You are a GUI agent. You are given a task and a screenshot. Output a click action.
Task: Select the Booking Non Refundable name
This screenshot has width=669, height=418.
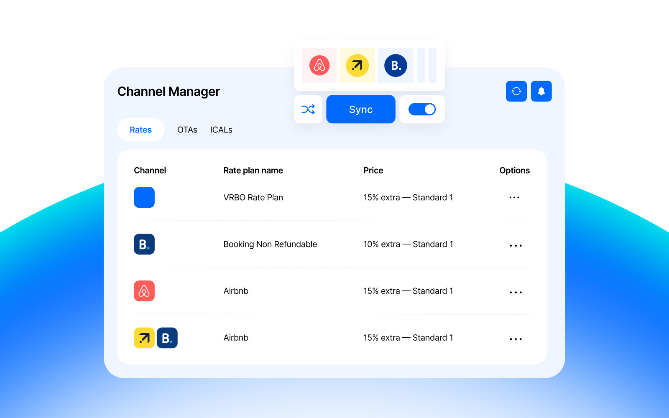[x=270, y=244]
